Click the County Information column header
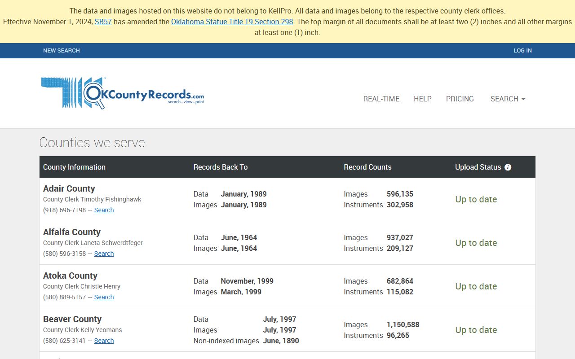The width and height of the screenshot is (575, 359). tap(74, 167)
